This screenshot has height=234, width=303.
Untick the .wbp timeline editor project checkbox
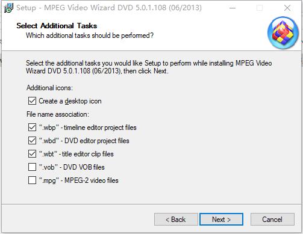pyautogui.click(x=32, y=128)
